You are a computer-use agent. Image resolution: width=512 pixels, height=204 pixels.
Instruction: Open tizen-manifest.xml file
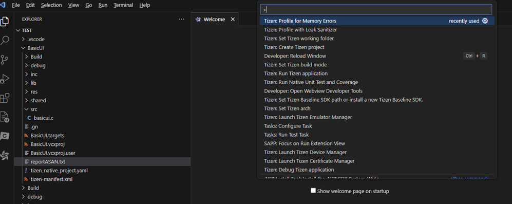51,179
